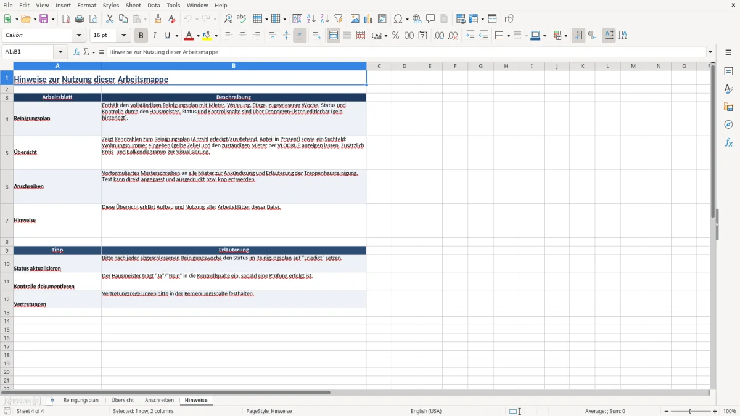Select column header C
This screenshot has width=740, height=416.
click(x=379, y=66)
